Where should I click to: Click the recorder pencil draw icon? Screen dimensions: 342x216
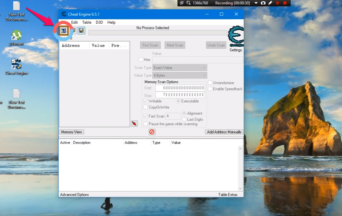click(270, 3)
